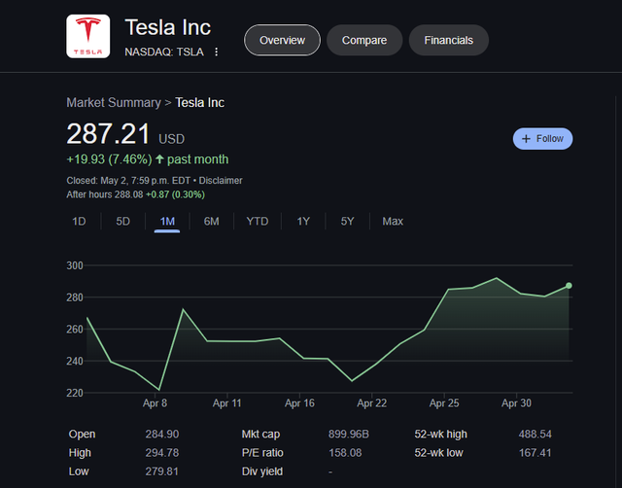Click the Apr 8 axis label
The width and height of the screenshot is (622, 488).
(x=155, y=403)
